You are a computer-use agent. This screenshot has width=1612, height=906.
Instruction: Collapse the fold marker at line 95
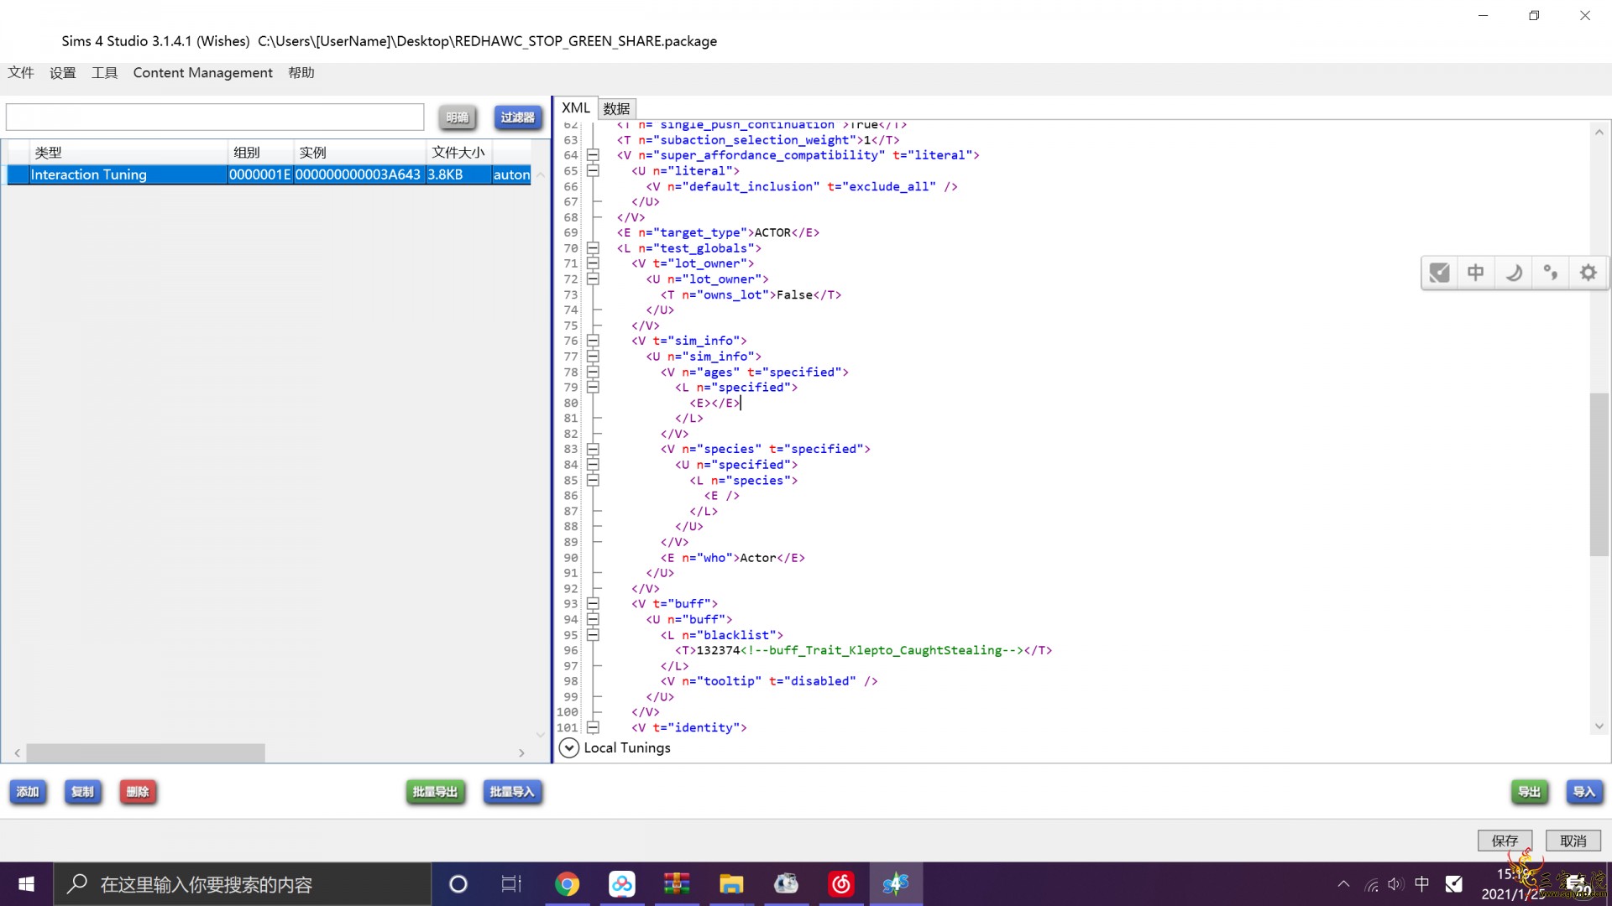[593, 635]
